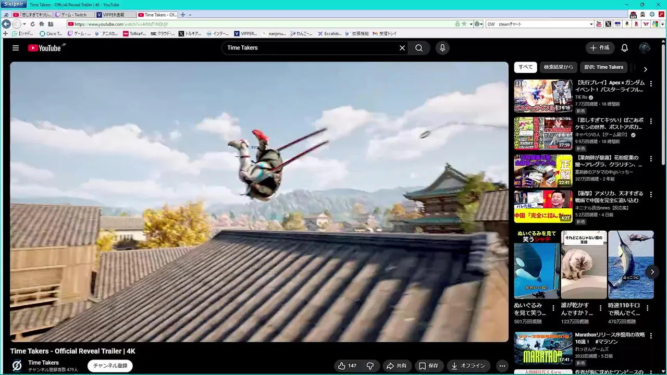Go back with the browser back arrow
667x375 pixels.
(6, 24)
